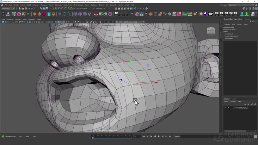Toggle visibility V of freezeObj layer

(225, 108)
